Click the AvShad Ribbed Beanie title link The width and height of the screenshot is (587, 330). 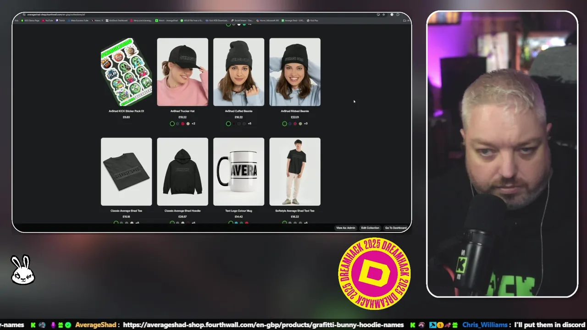click(295, 111)
